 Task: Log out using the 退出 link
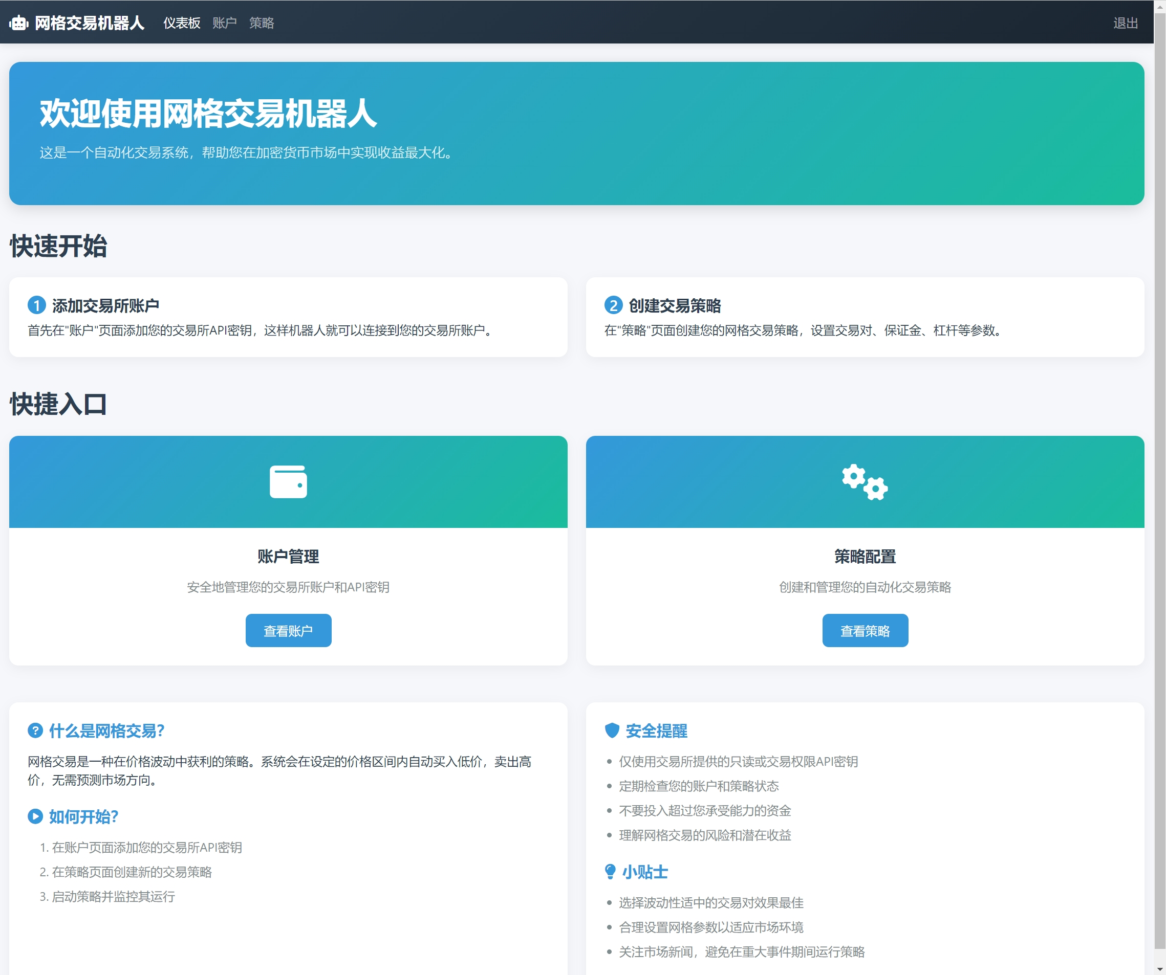1126,23
